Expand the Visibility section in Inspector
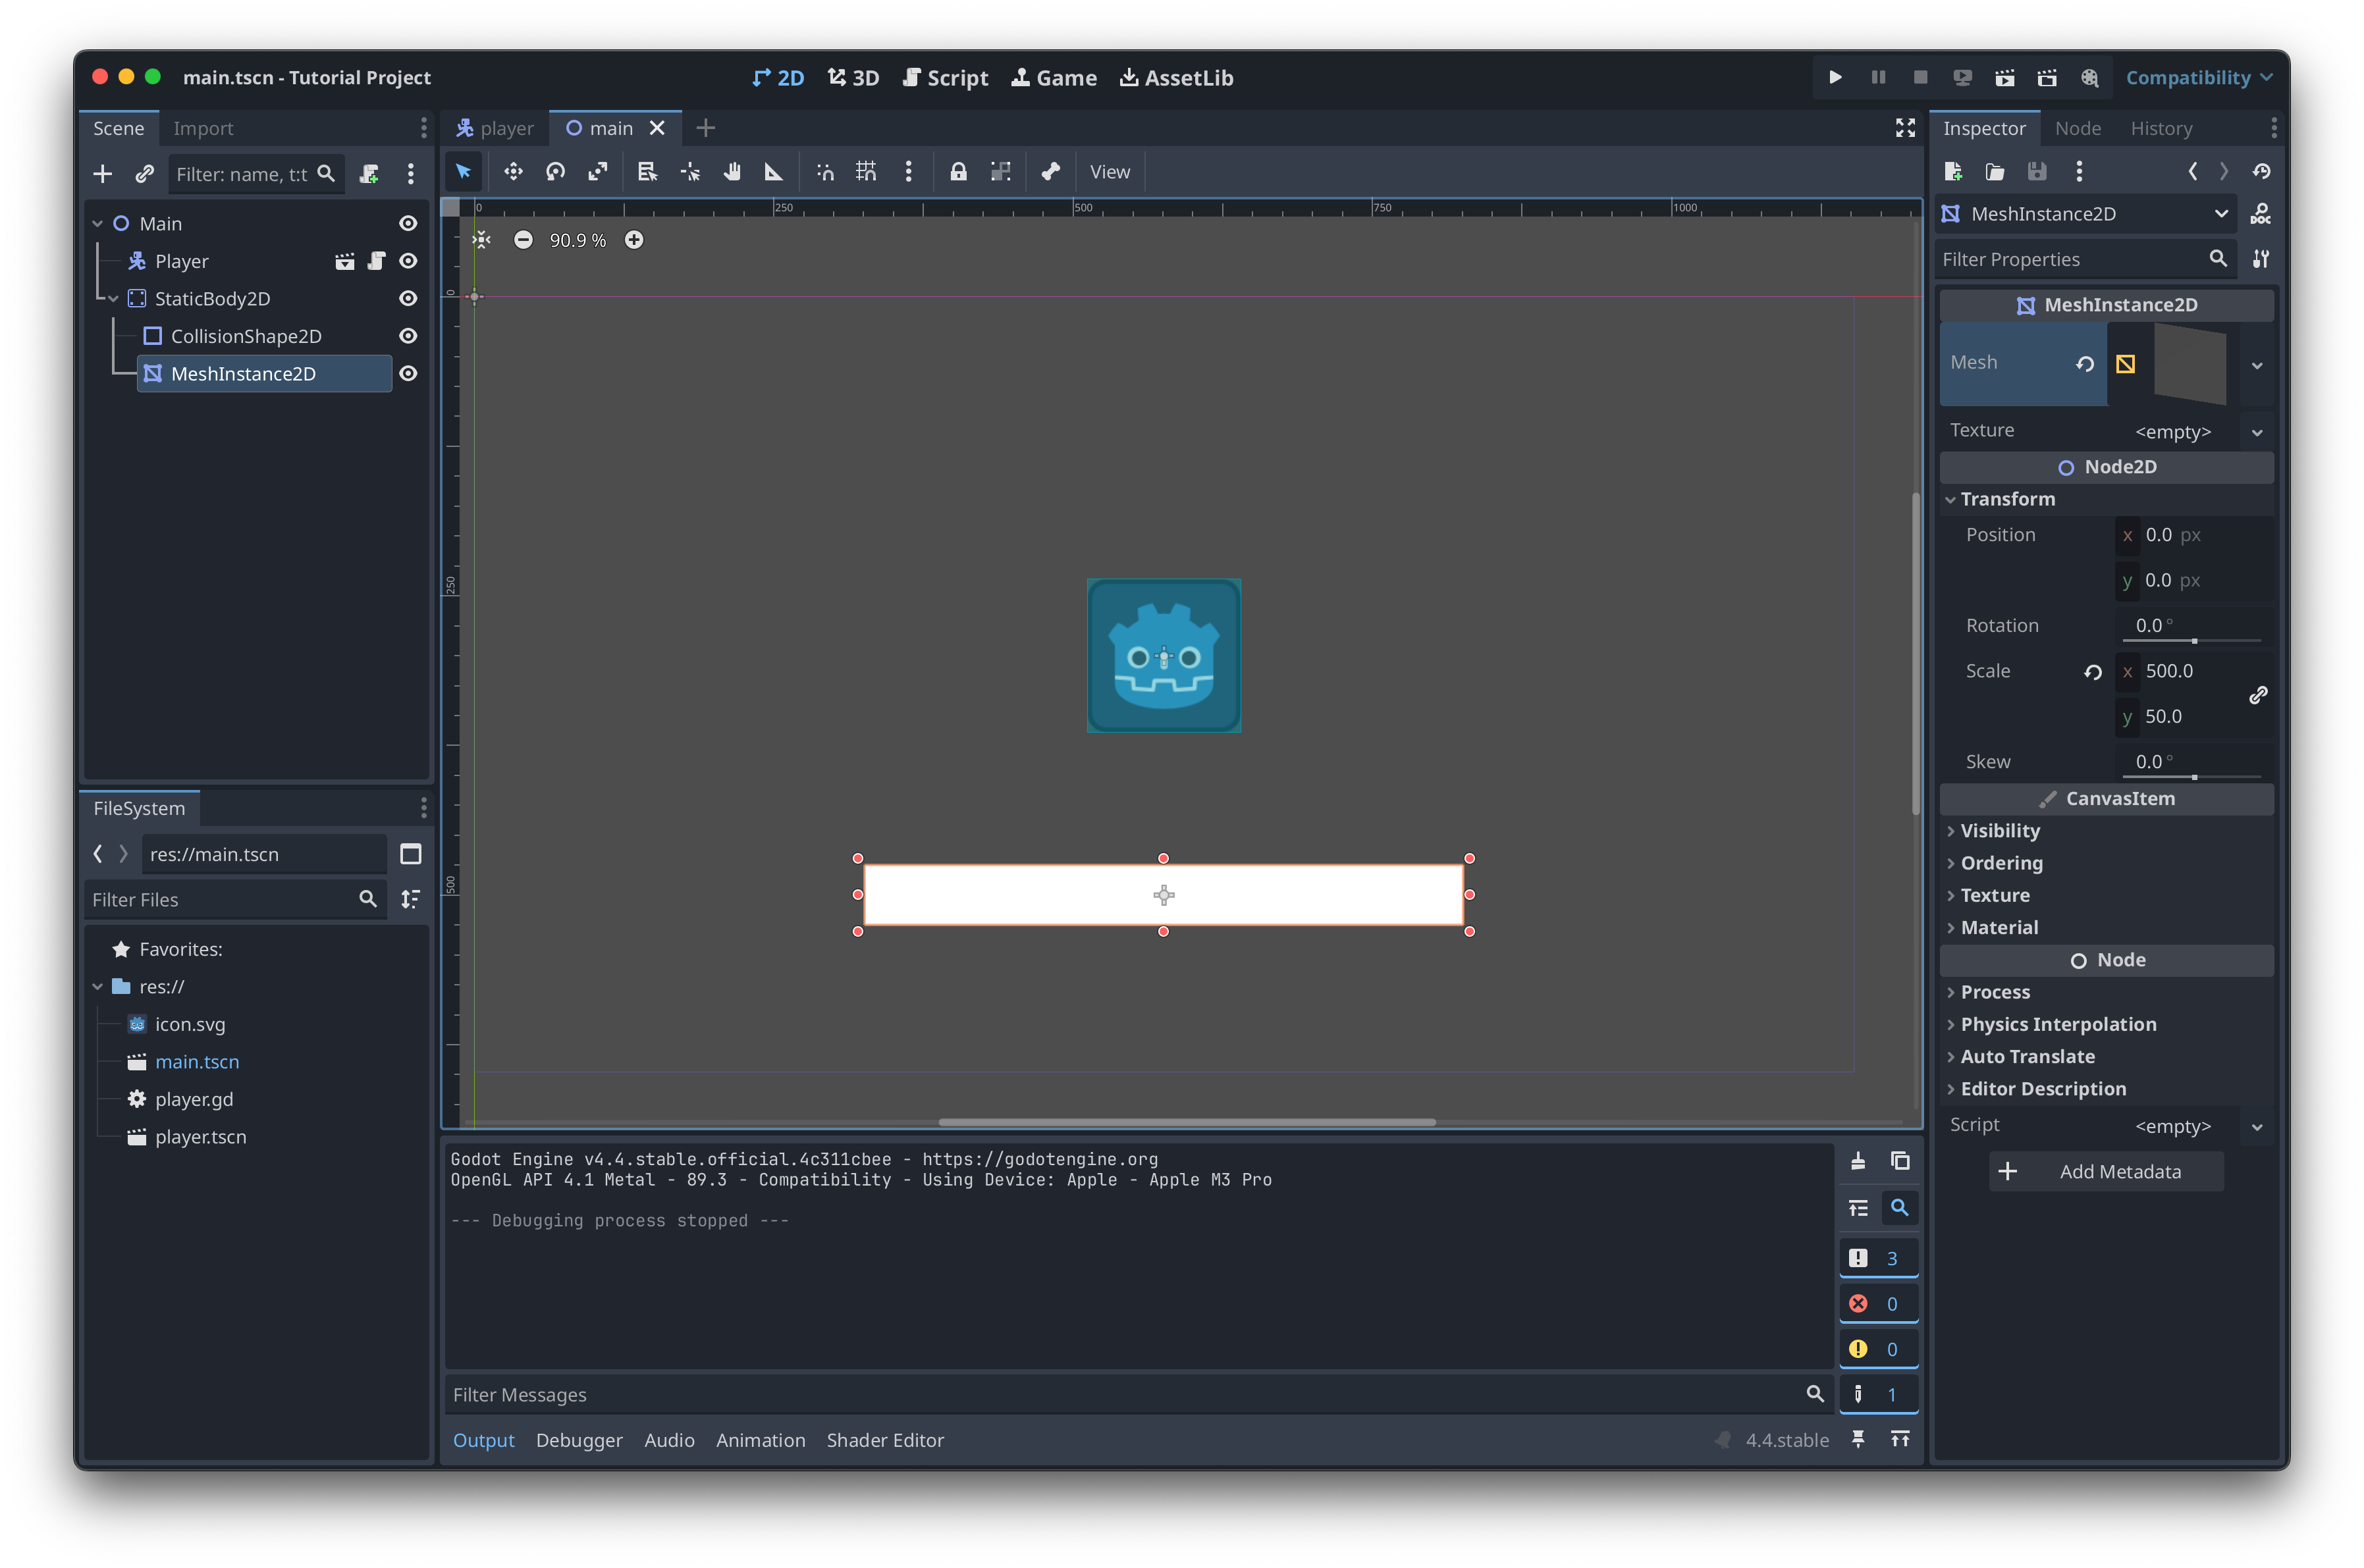 tap(1999, 831)
